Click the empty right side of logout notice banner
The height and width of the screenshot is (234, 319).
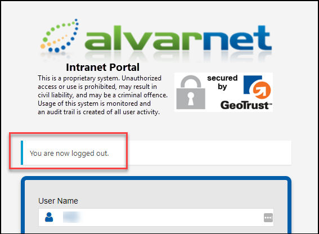point(209,152)
